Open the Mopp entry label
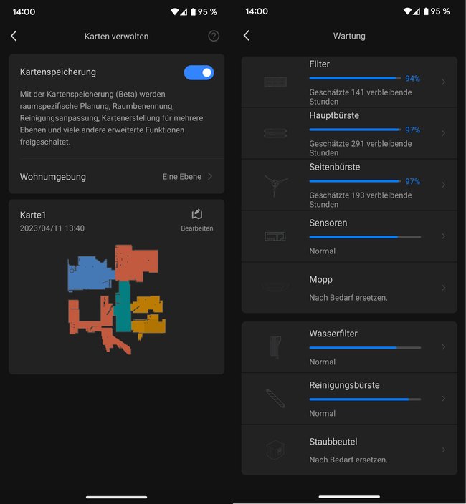This screenshot has width=466, height=504. point(321,280)
